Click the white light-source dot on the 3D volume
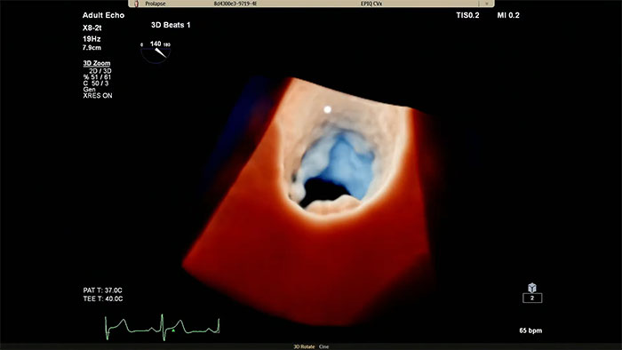 point(327,110)
